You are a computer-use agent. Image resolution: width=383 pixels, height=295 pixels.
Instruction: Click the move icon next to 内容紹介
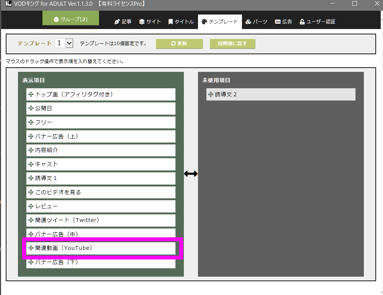(x=31, y=150)
